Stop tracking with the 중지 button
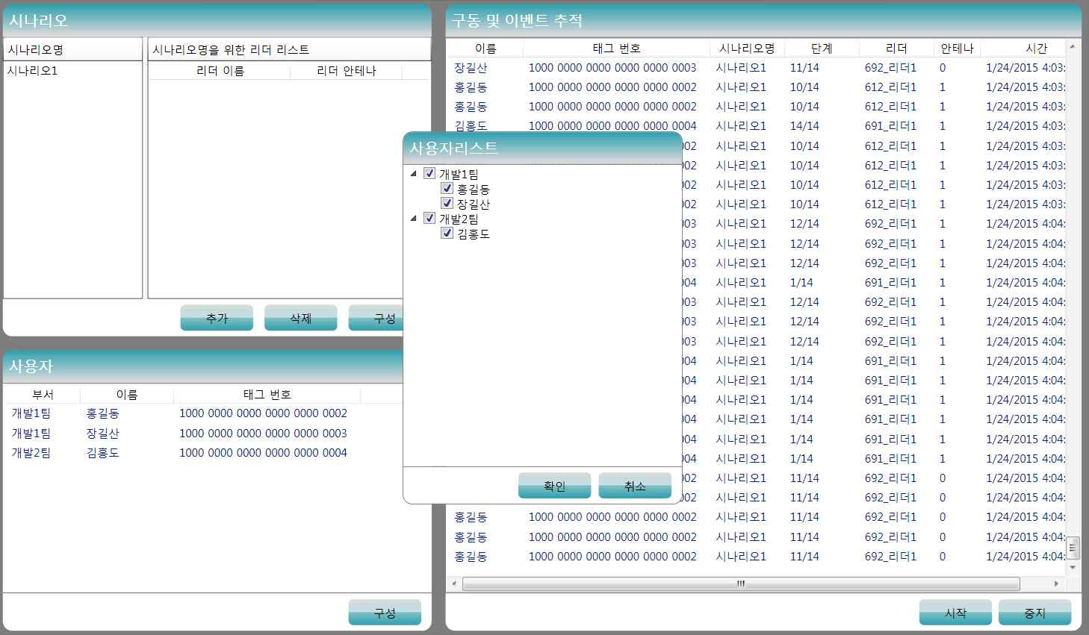The image size is (1089, 635). pyautogui.click(x=1034, y=613)
